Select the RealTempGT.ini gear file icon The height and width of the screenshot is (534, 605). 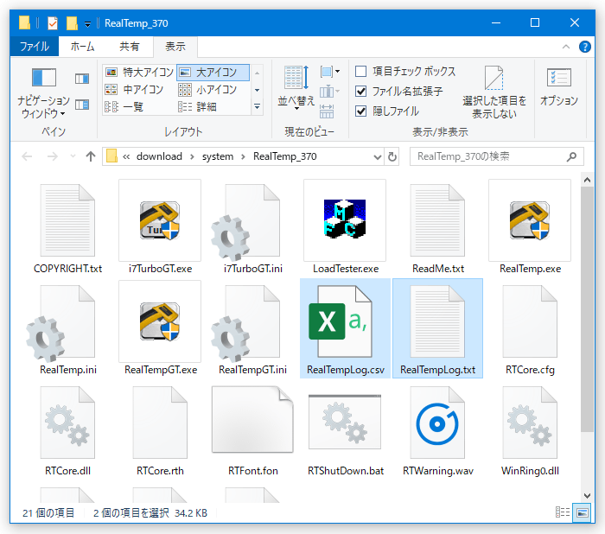point(247,323)
